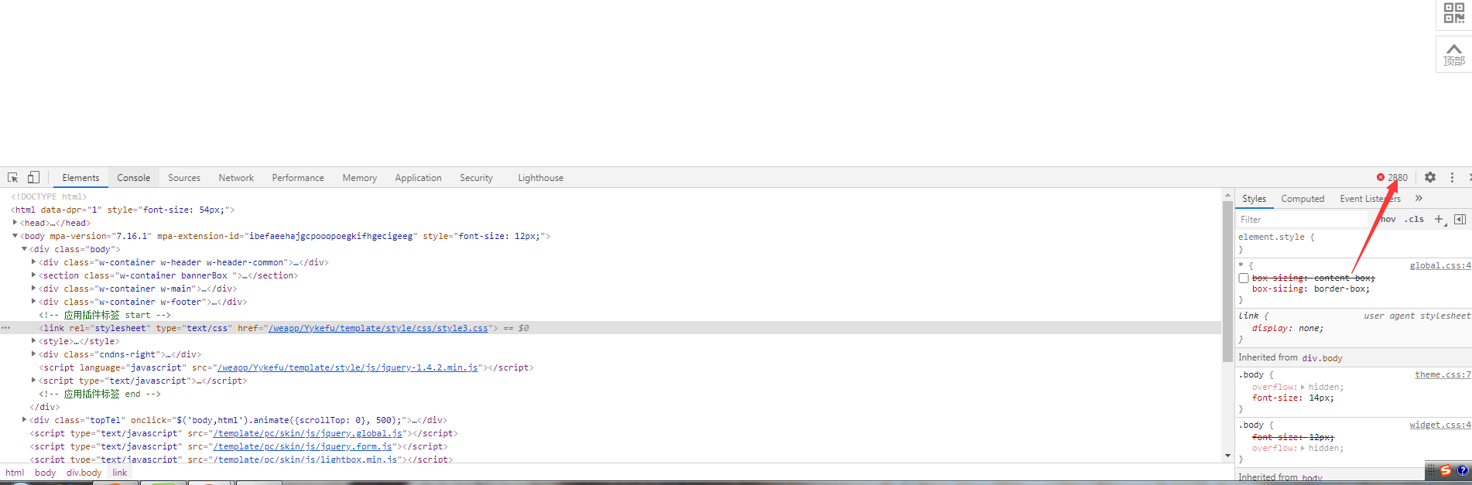Open the Network tab
The height and width of the screenshot is (485, 1472).
pos(236,178)
